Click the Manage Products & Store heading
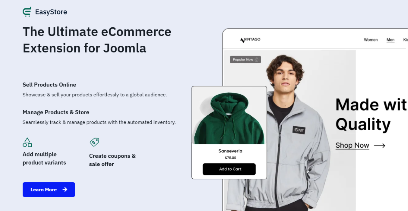Viewport: 408px width, 211px height. click(x=56, y=112)
